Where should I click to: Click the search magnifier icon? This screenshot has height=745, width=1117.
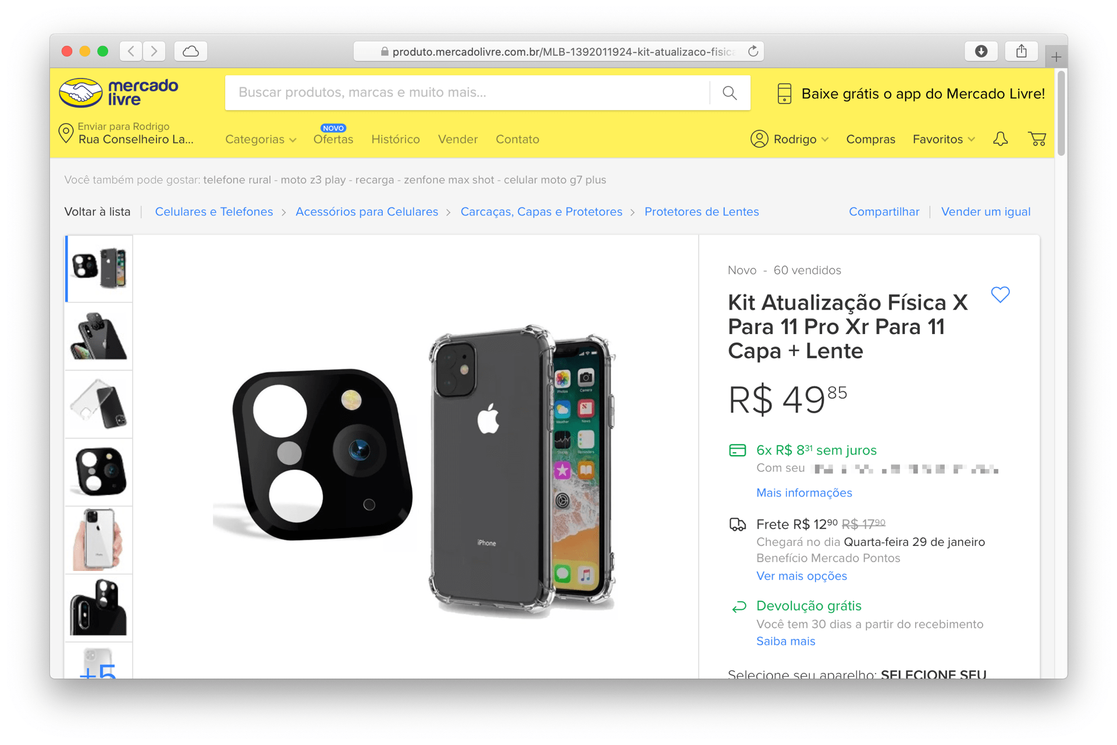(x=730, y=93)
